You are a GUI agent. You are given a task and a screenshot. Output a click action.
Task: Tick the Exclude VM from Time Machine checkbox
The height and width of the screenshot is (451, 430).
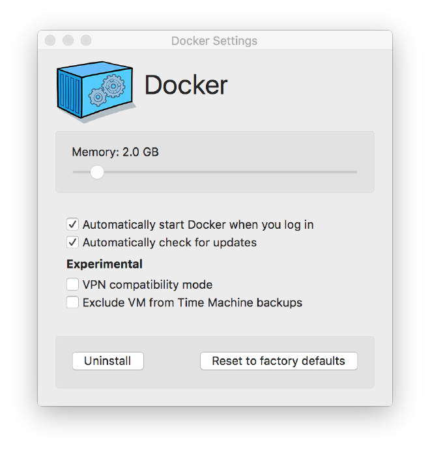[x=72, y=302]
